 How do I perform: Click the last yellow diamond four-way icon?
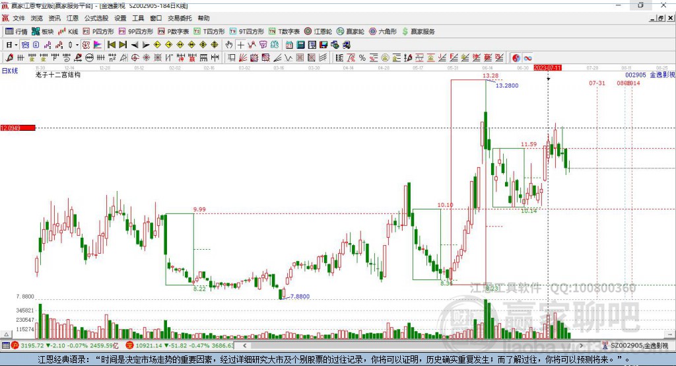pos(215,45)
